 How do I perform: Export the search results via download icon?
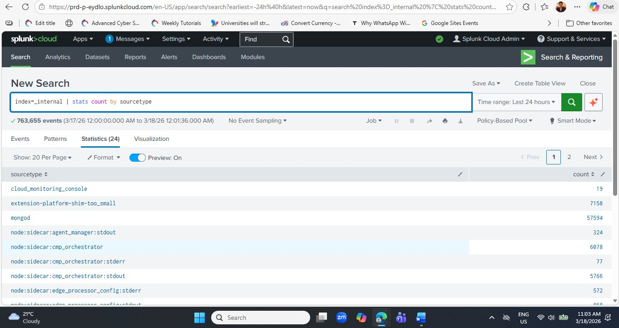point(460,120)
